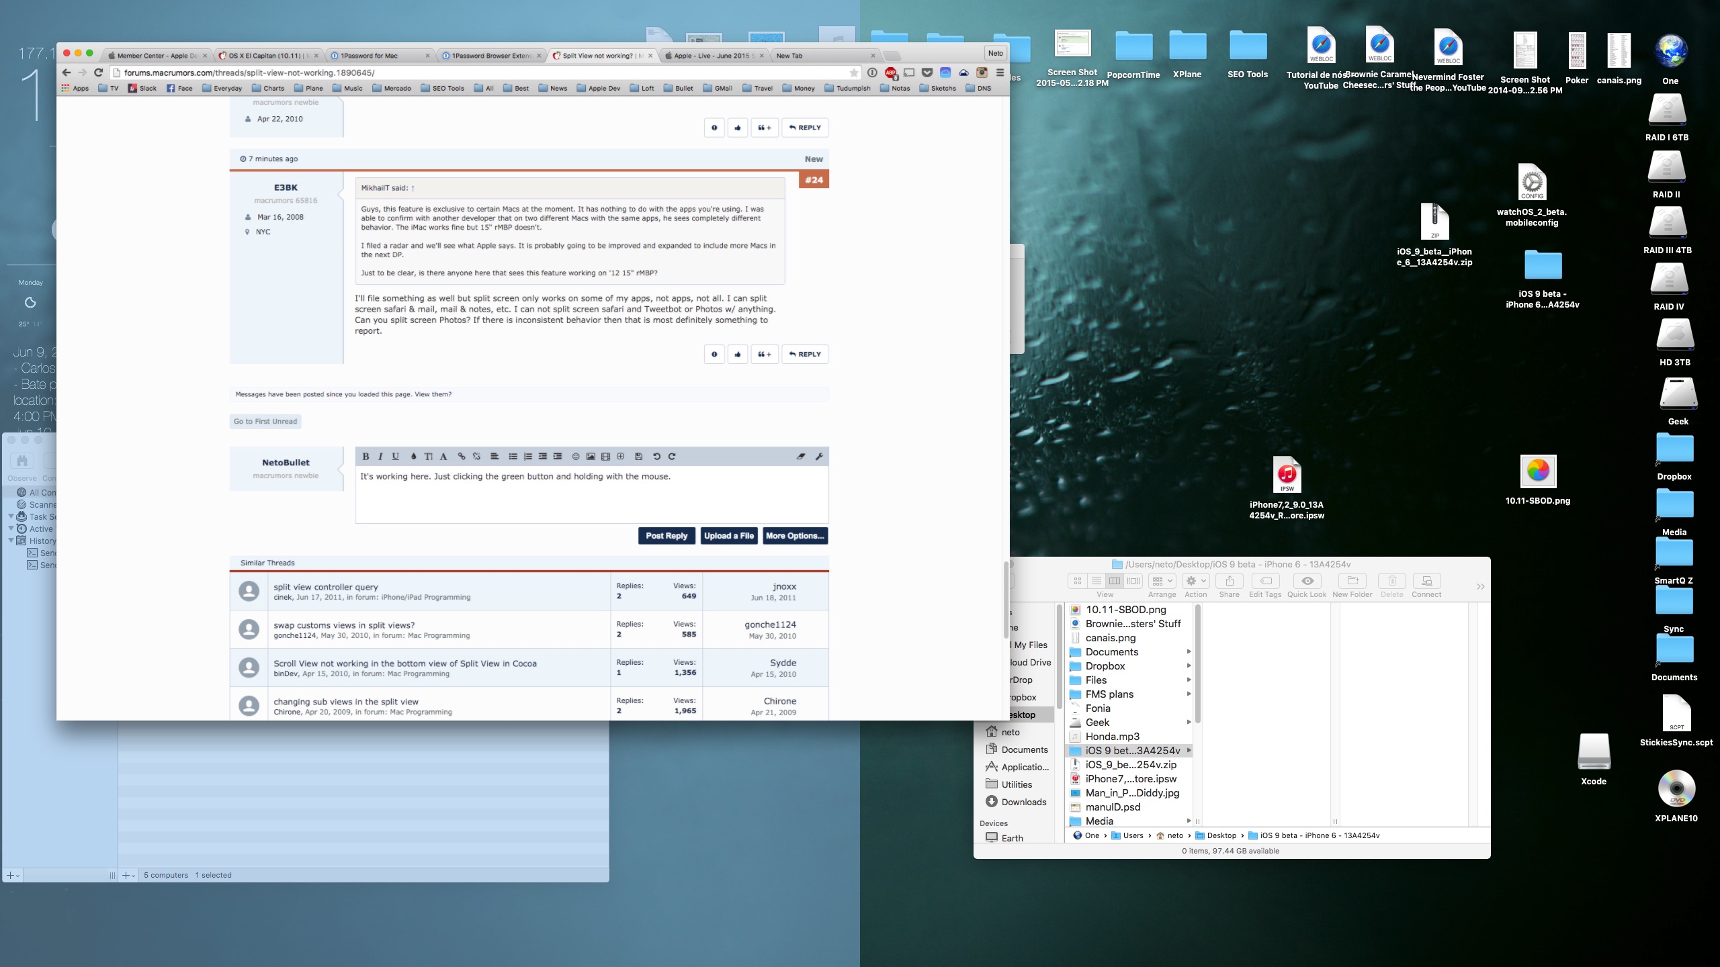1720x967 pixels.
Task: Click the insert media film icon
Action: (605, 457)
